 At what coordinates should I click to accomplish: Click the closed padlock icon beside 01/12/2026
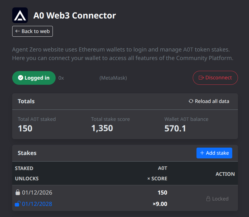[x=17, y=192]
